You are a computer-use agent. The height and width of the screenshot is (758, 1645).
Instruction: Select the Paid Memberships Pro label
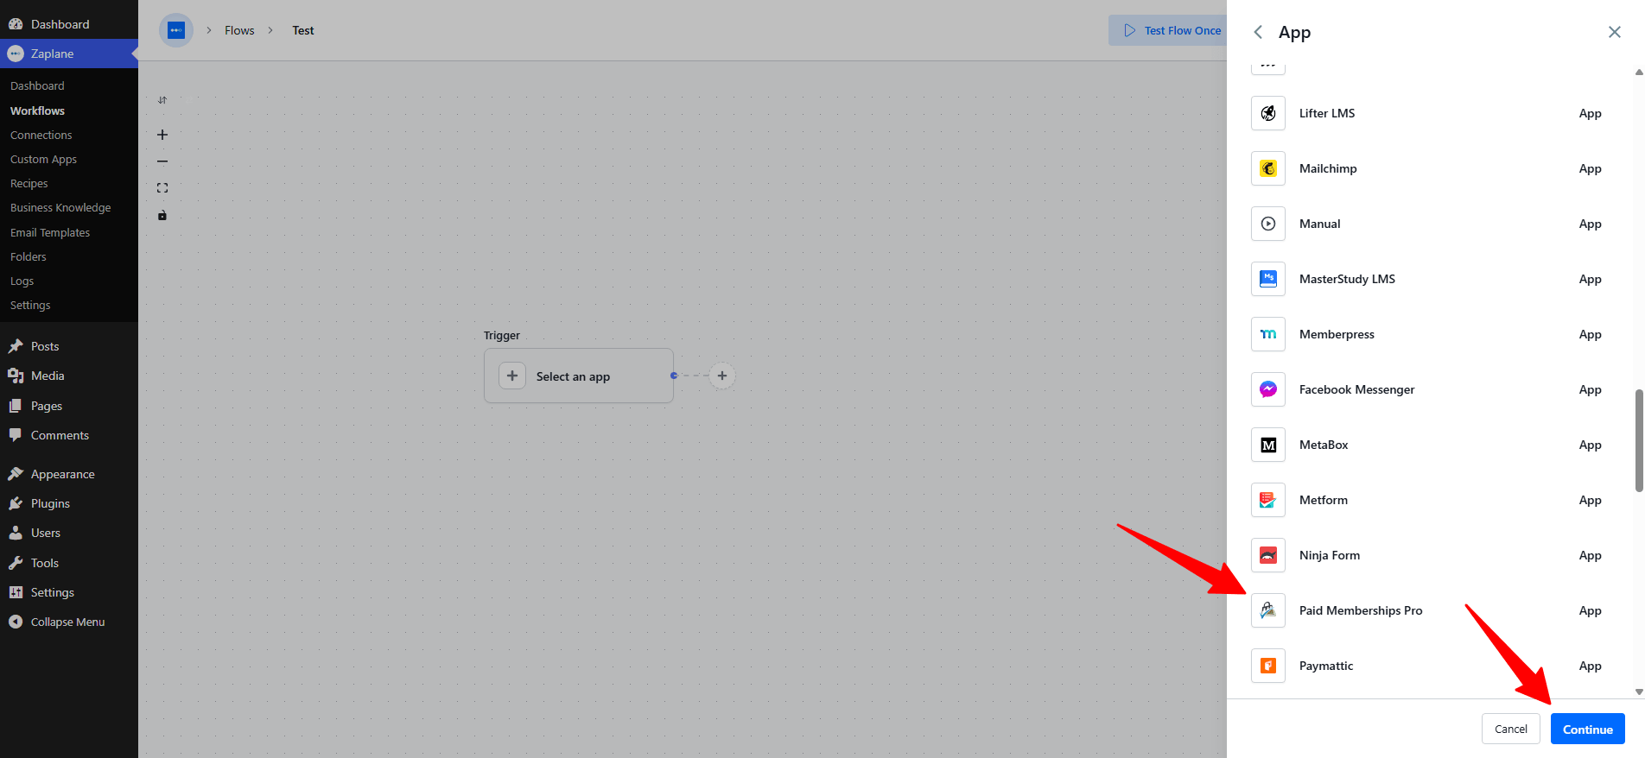click(x=1361, y=610)
